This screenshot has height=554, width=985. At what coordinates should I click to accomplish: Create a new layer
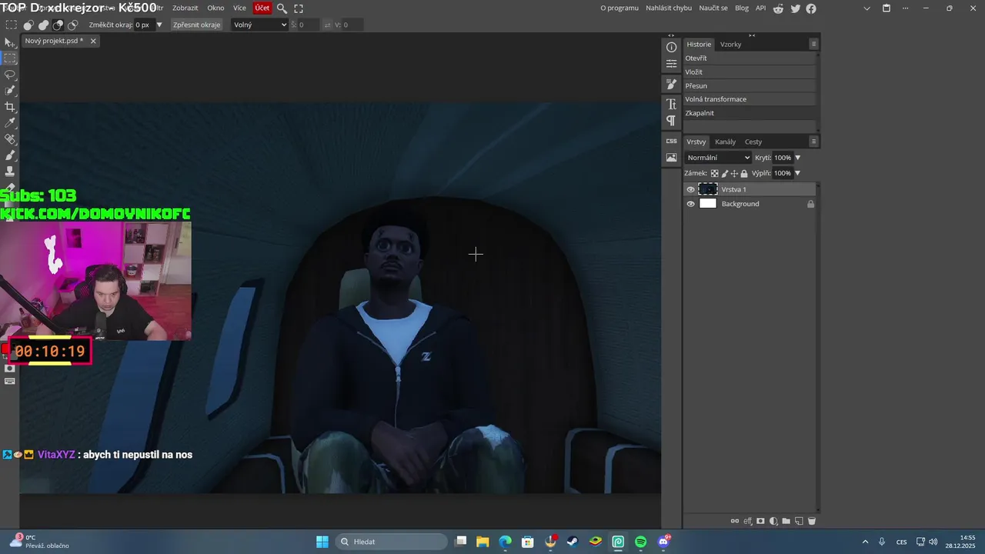[x=799, y=521]
